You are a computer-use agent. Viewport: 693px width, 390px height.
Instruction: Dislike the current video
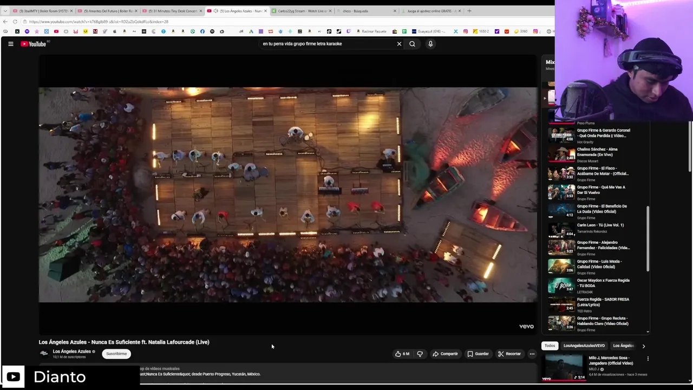420,354
